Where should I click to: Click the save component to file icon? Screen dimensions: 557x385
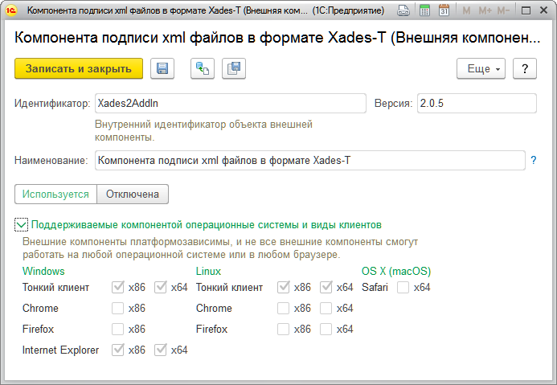234,68
